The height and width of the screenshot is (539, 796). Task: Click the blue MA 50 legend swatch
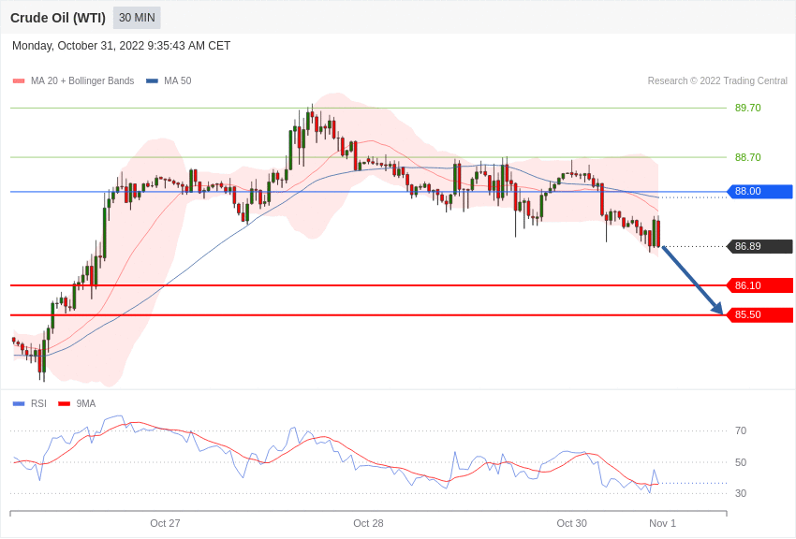click(152, 81)
